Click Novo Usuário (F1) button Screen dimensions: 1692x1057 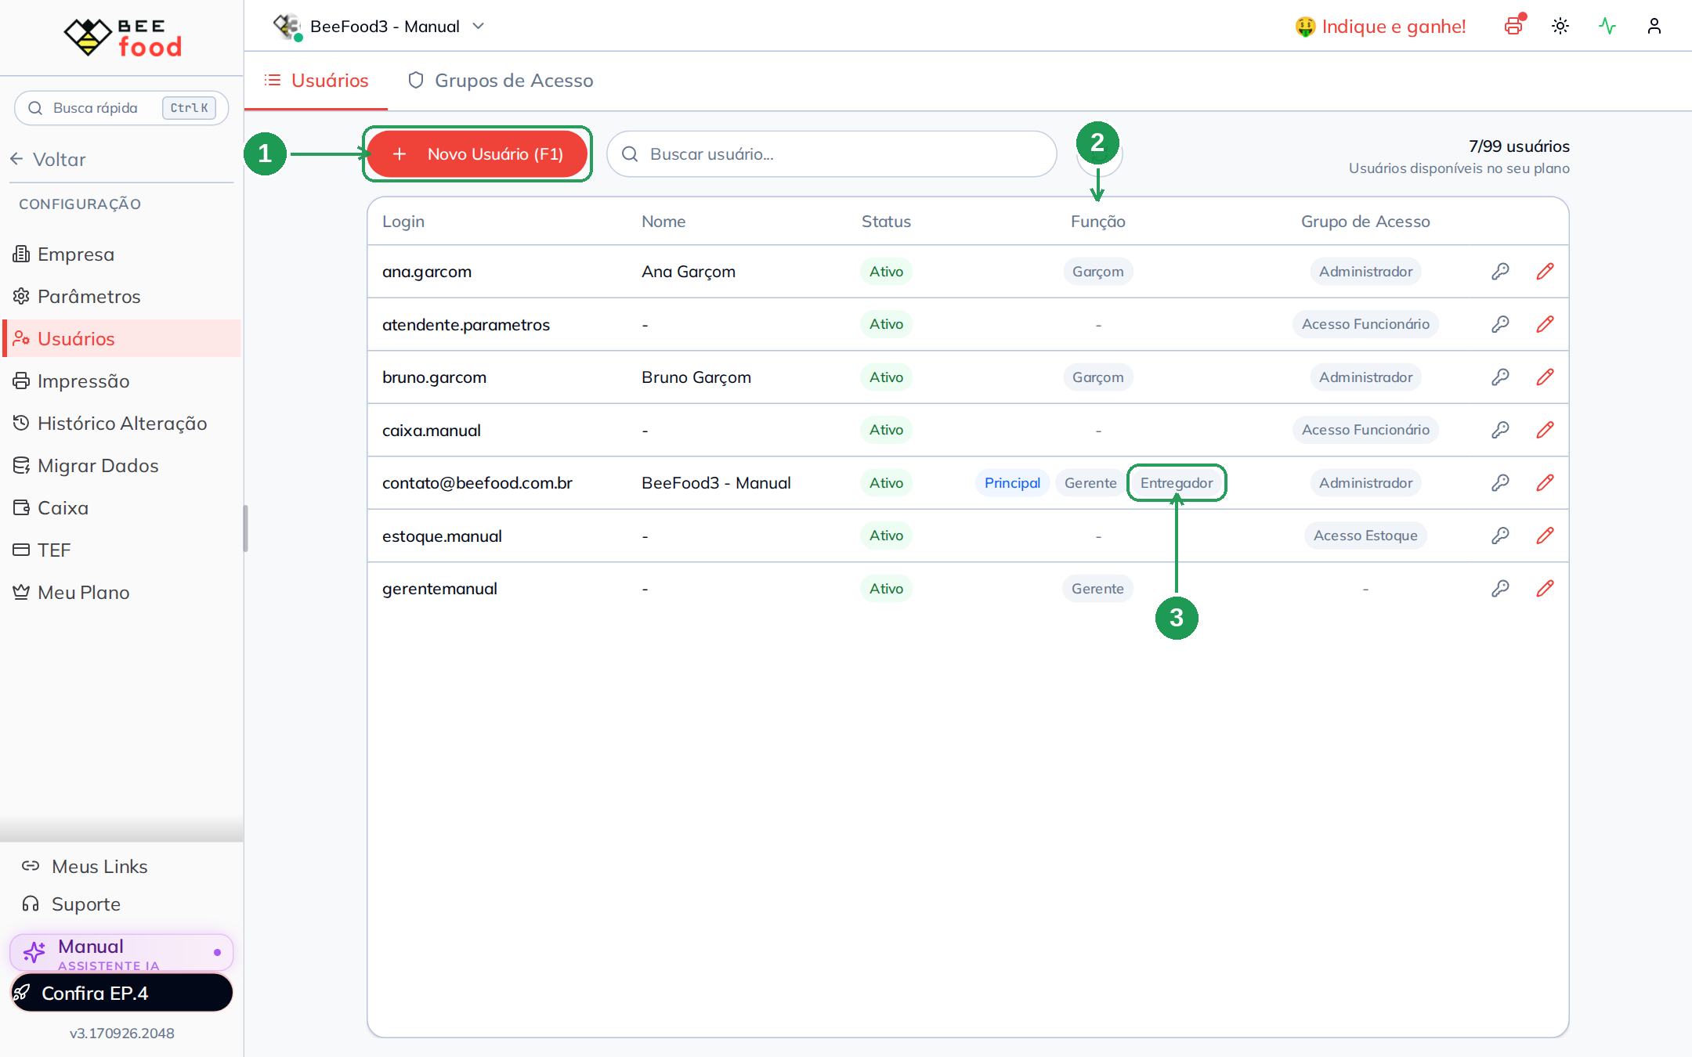pyautogui.click(x=478, y=154)
